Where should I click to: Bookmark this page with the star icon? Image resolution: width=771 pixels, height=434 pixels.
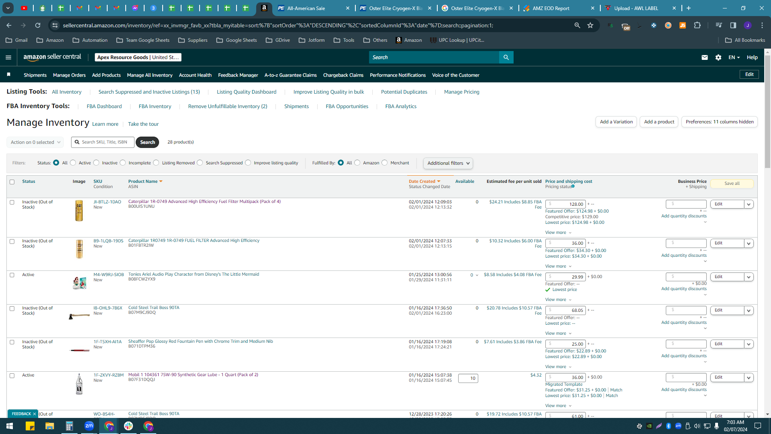pos(590,25)
